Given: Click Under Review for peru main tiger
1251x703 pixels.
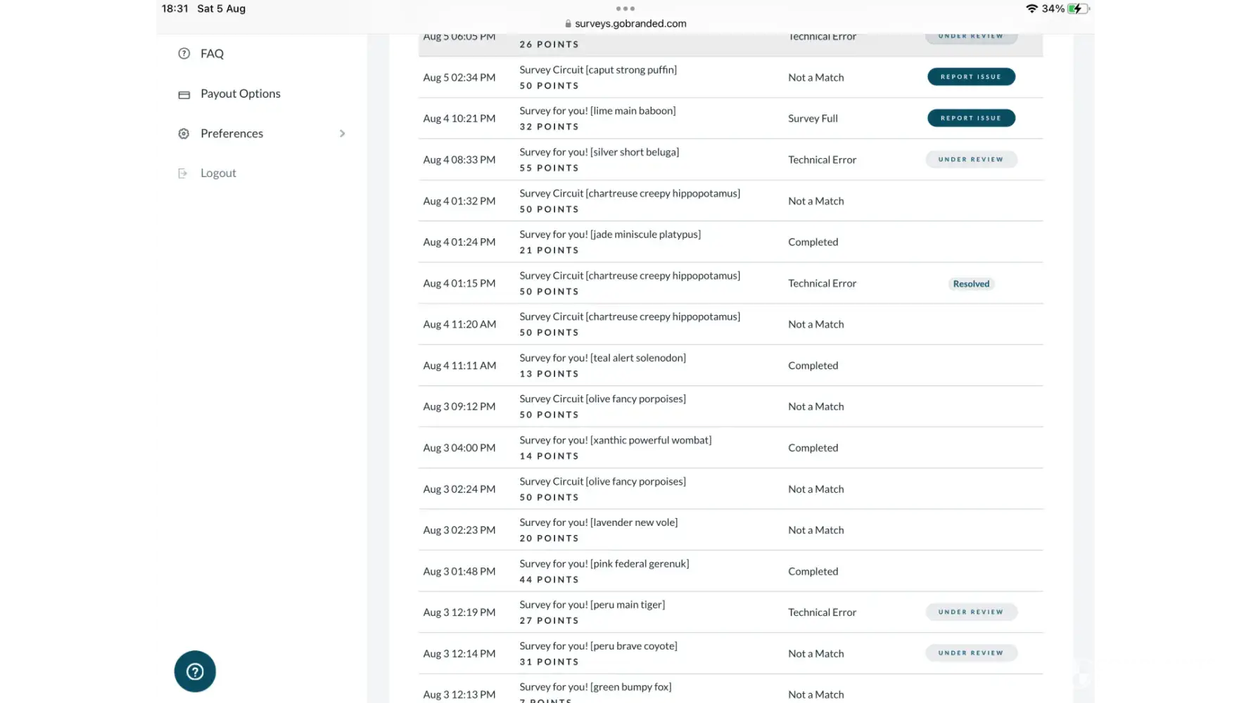Looking at the screenshot, I should coord(971,612).
